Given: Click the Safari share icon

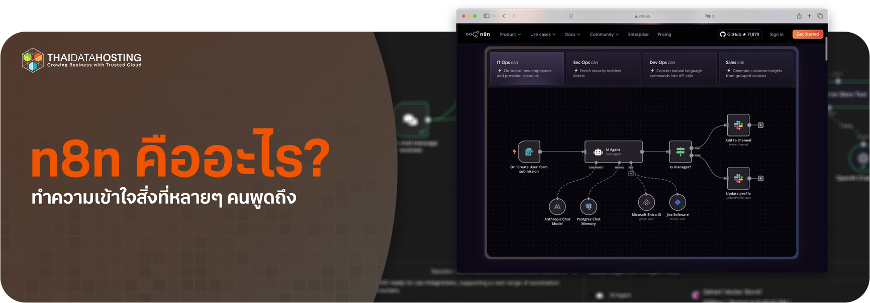Looking at the screenshot, I should tap(799, 16).
